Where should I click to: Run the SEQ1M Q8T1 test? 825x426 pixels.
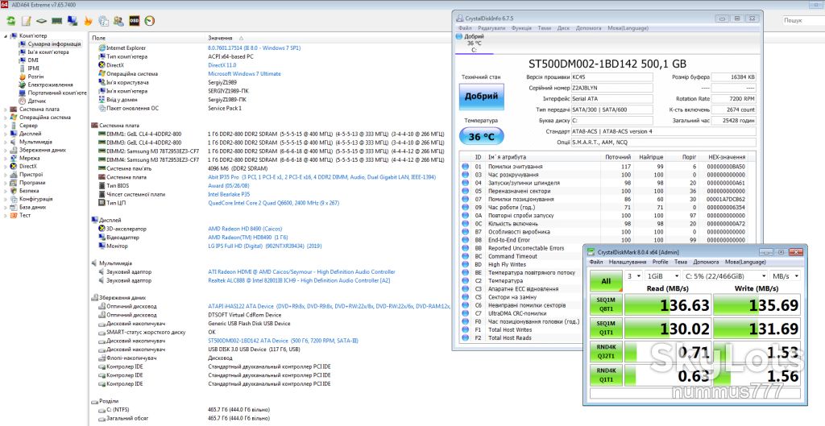point(606,305)
